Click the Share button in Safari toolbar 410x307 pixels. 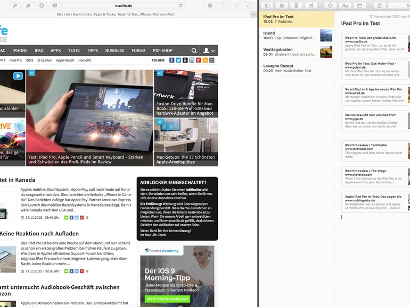223,5
